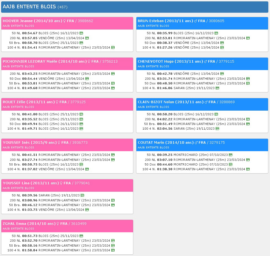Image resolution: width=270 pixels, height=256 pixels.
Task: Open result icon for Brun Esteban 50 Dos
Action: click(222, 43)
